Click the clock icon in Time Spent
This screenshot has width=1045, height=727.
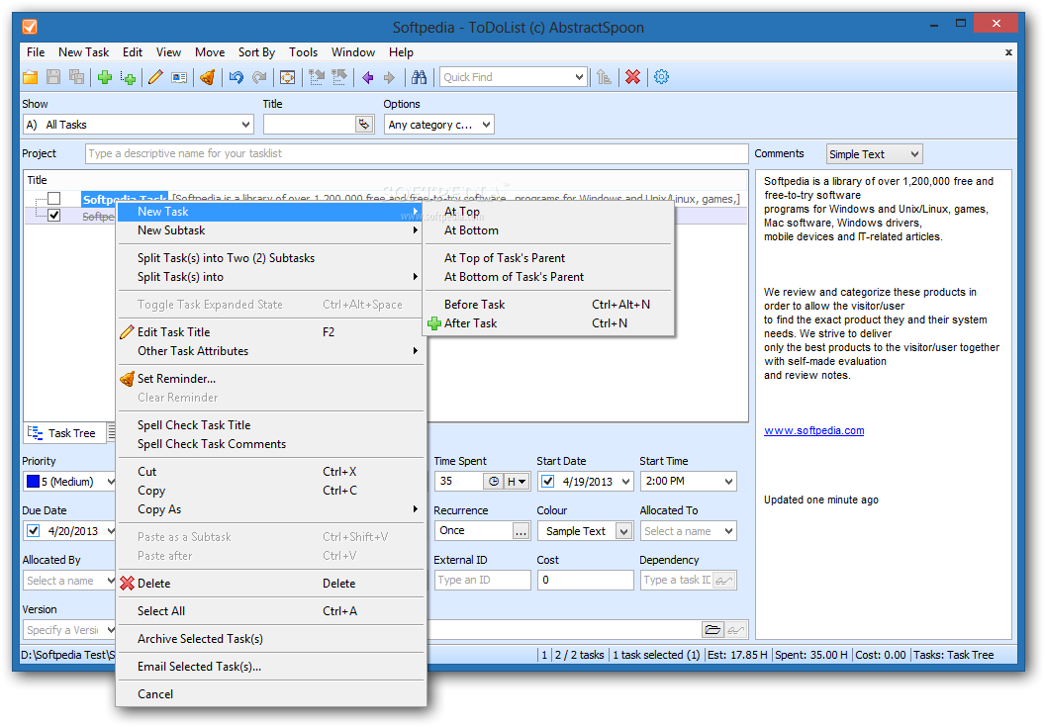coord(494,481)
